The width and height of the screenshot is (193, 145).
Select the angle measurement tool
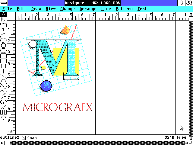tap(3, 107)
